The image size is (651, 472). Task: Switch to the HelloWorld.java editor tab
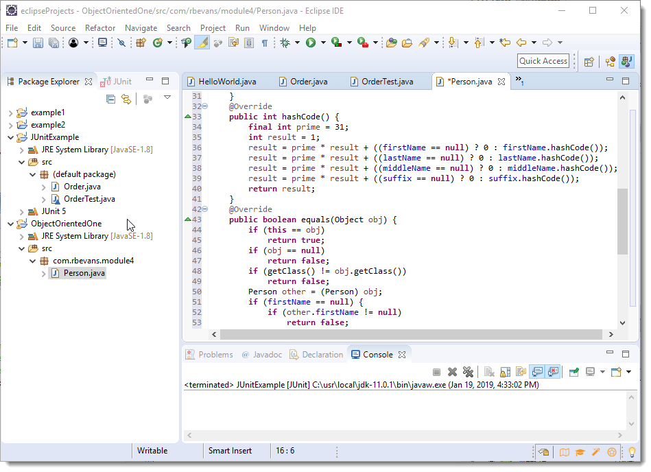tap(222, 82)
